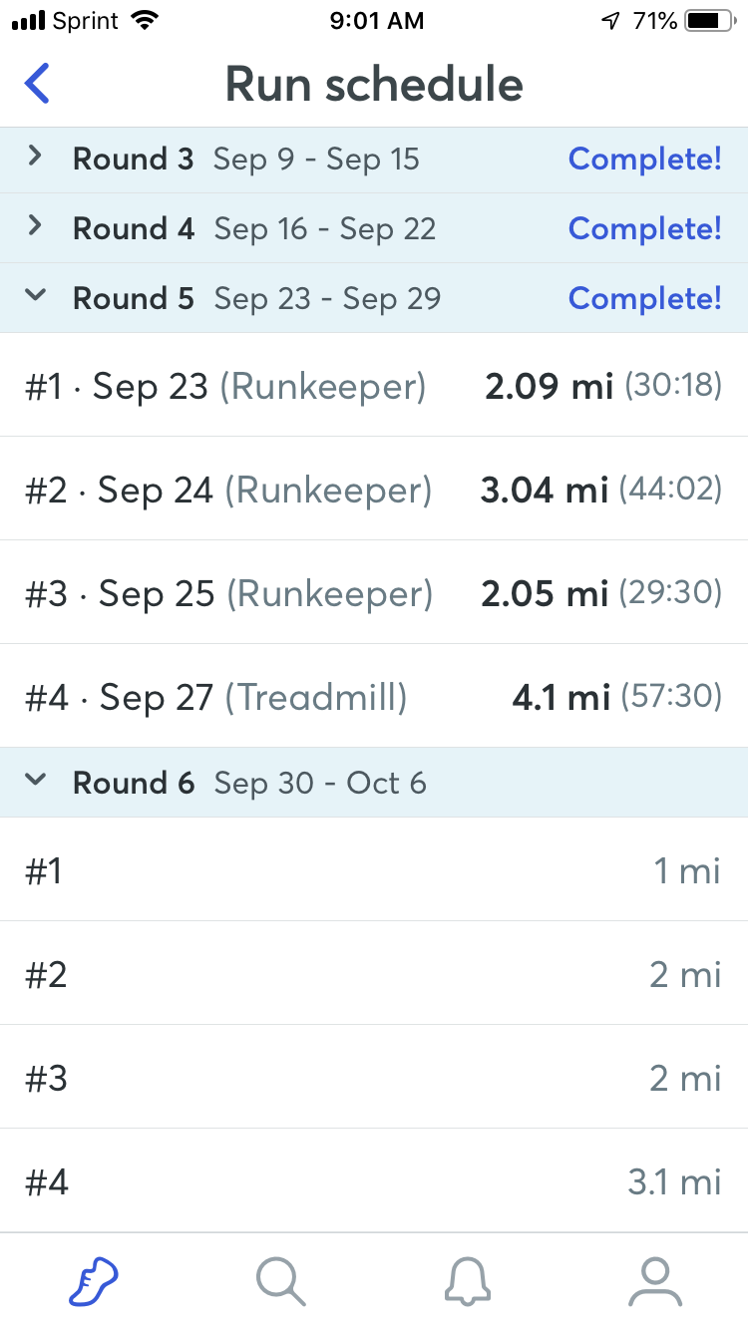Screen dimensions: 748x1330
Task: Open run #2 on Sep 24
Action: click(x=373, y=490)
